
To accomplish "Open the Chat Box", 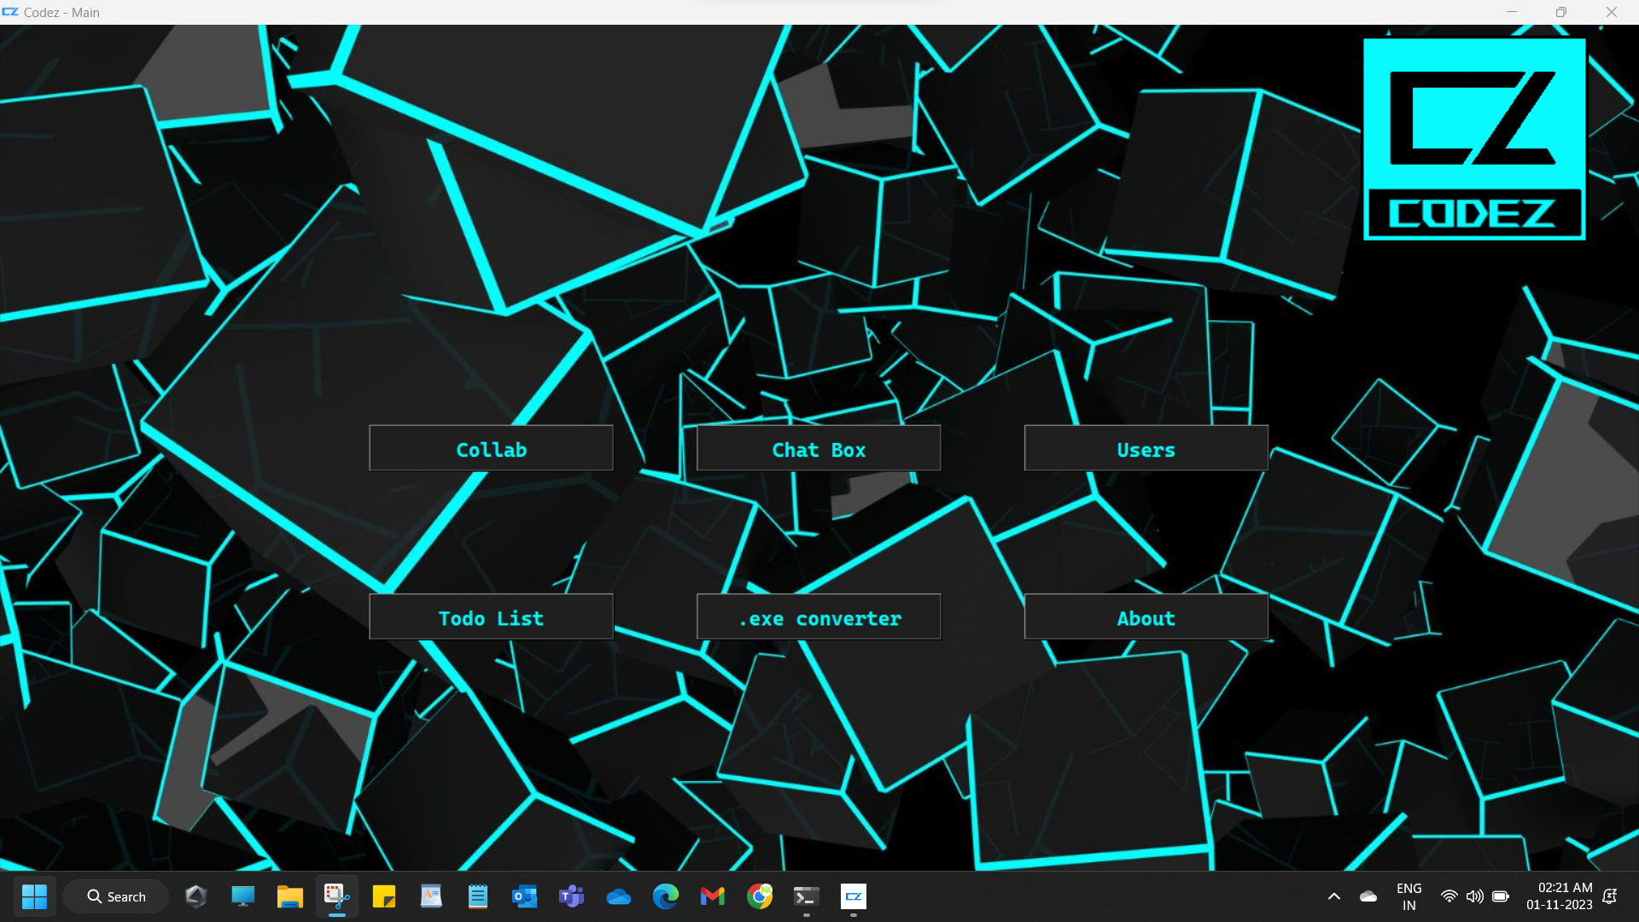I will [x=818, y=449].
